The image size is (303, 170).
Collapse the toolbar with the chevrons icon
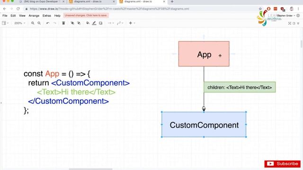click(x=298, y=23)
